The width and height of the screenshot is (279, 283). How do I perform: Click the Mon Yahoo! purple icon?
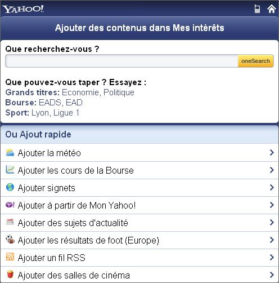point(10,205)
